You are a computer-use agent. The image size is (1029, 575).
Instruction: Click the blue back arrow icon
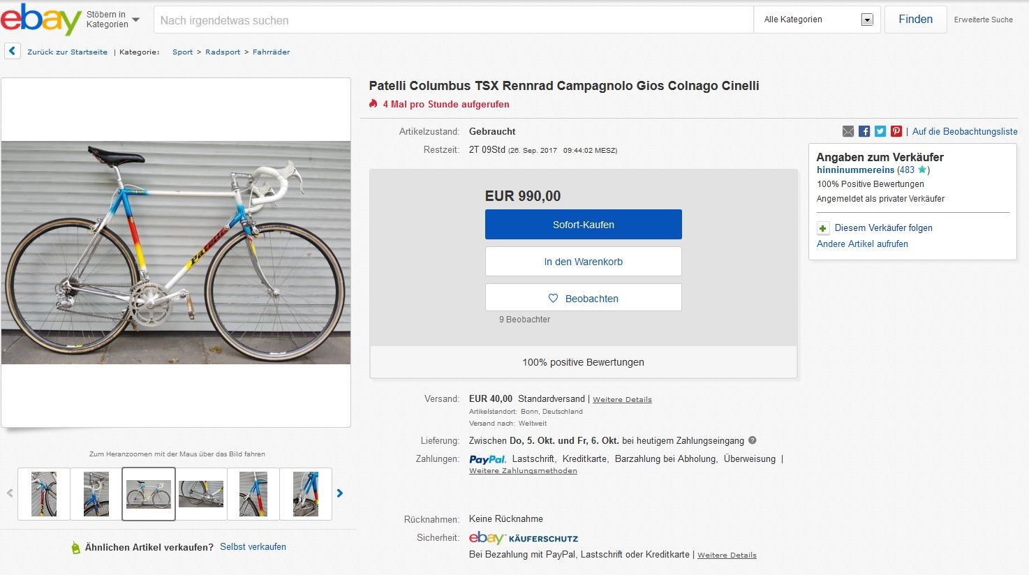(13, 52)
